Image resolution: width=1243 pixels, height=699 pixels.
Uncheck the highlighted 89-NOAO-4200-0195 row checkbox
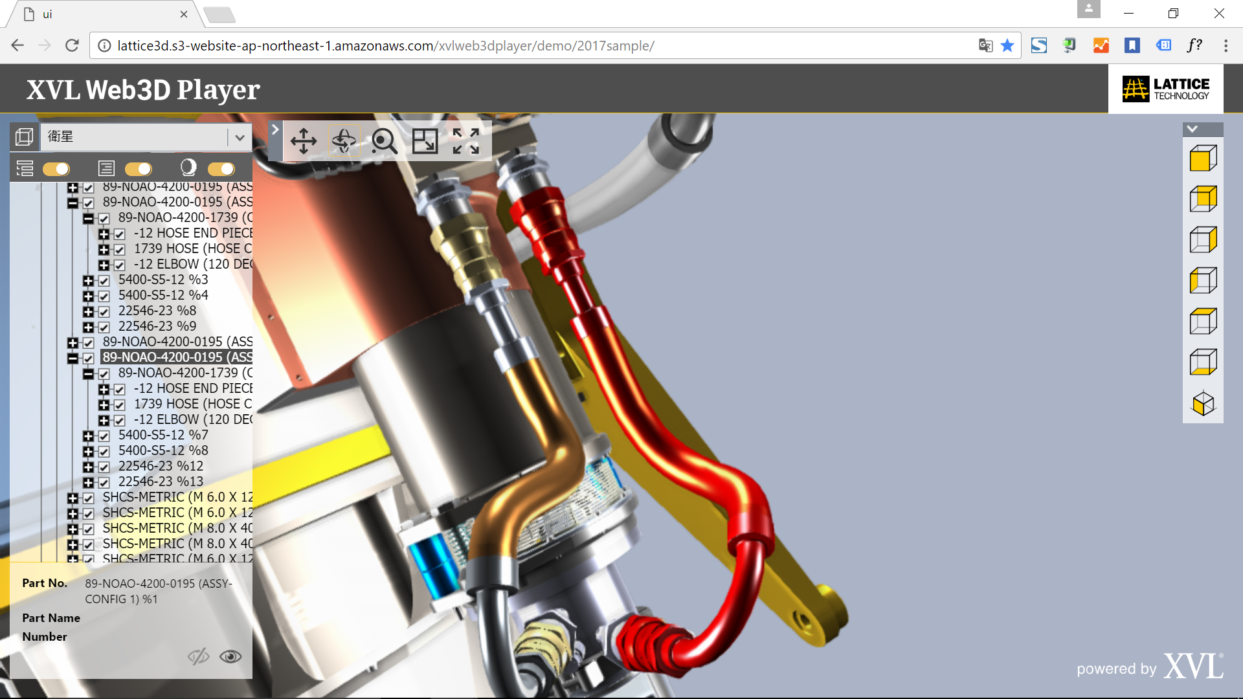point(89,358)
